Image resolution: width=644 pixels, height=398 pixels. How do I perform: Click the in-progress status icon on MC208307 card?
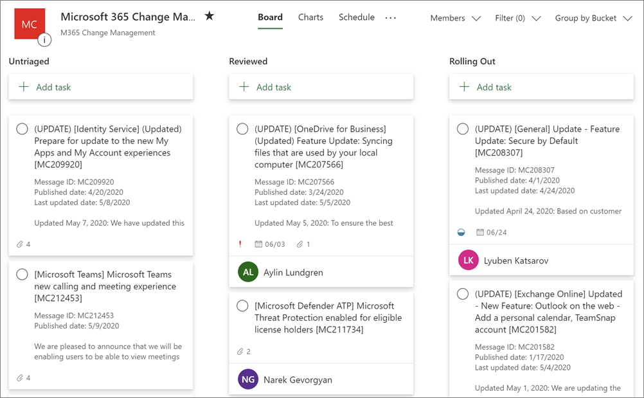[x=461, y=232]
